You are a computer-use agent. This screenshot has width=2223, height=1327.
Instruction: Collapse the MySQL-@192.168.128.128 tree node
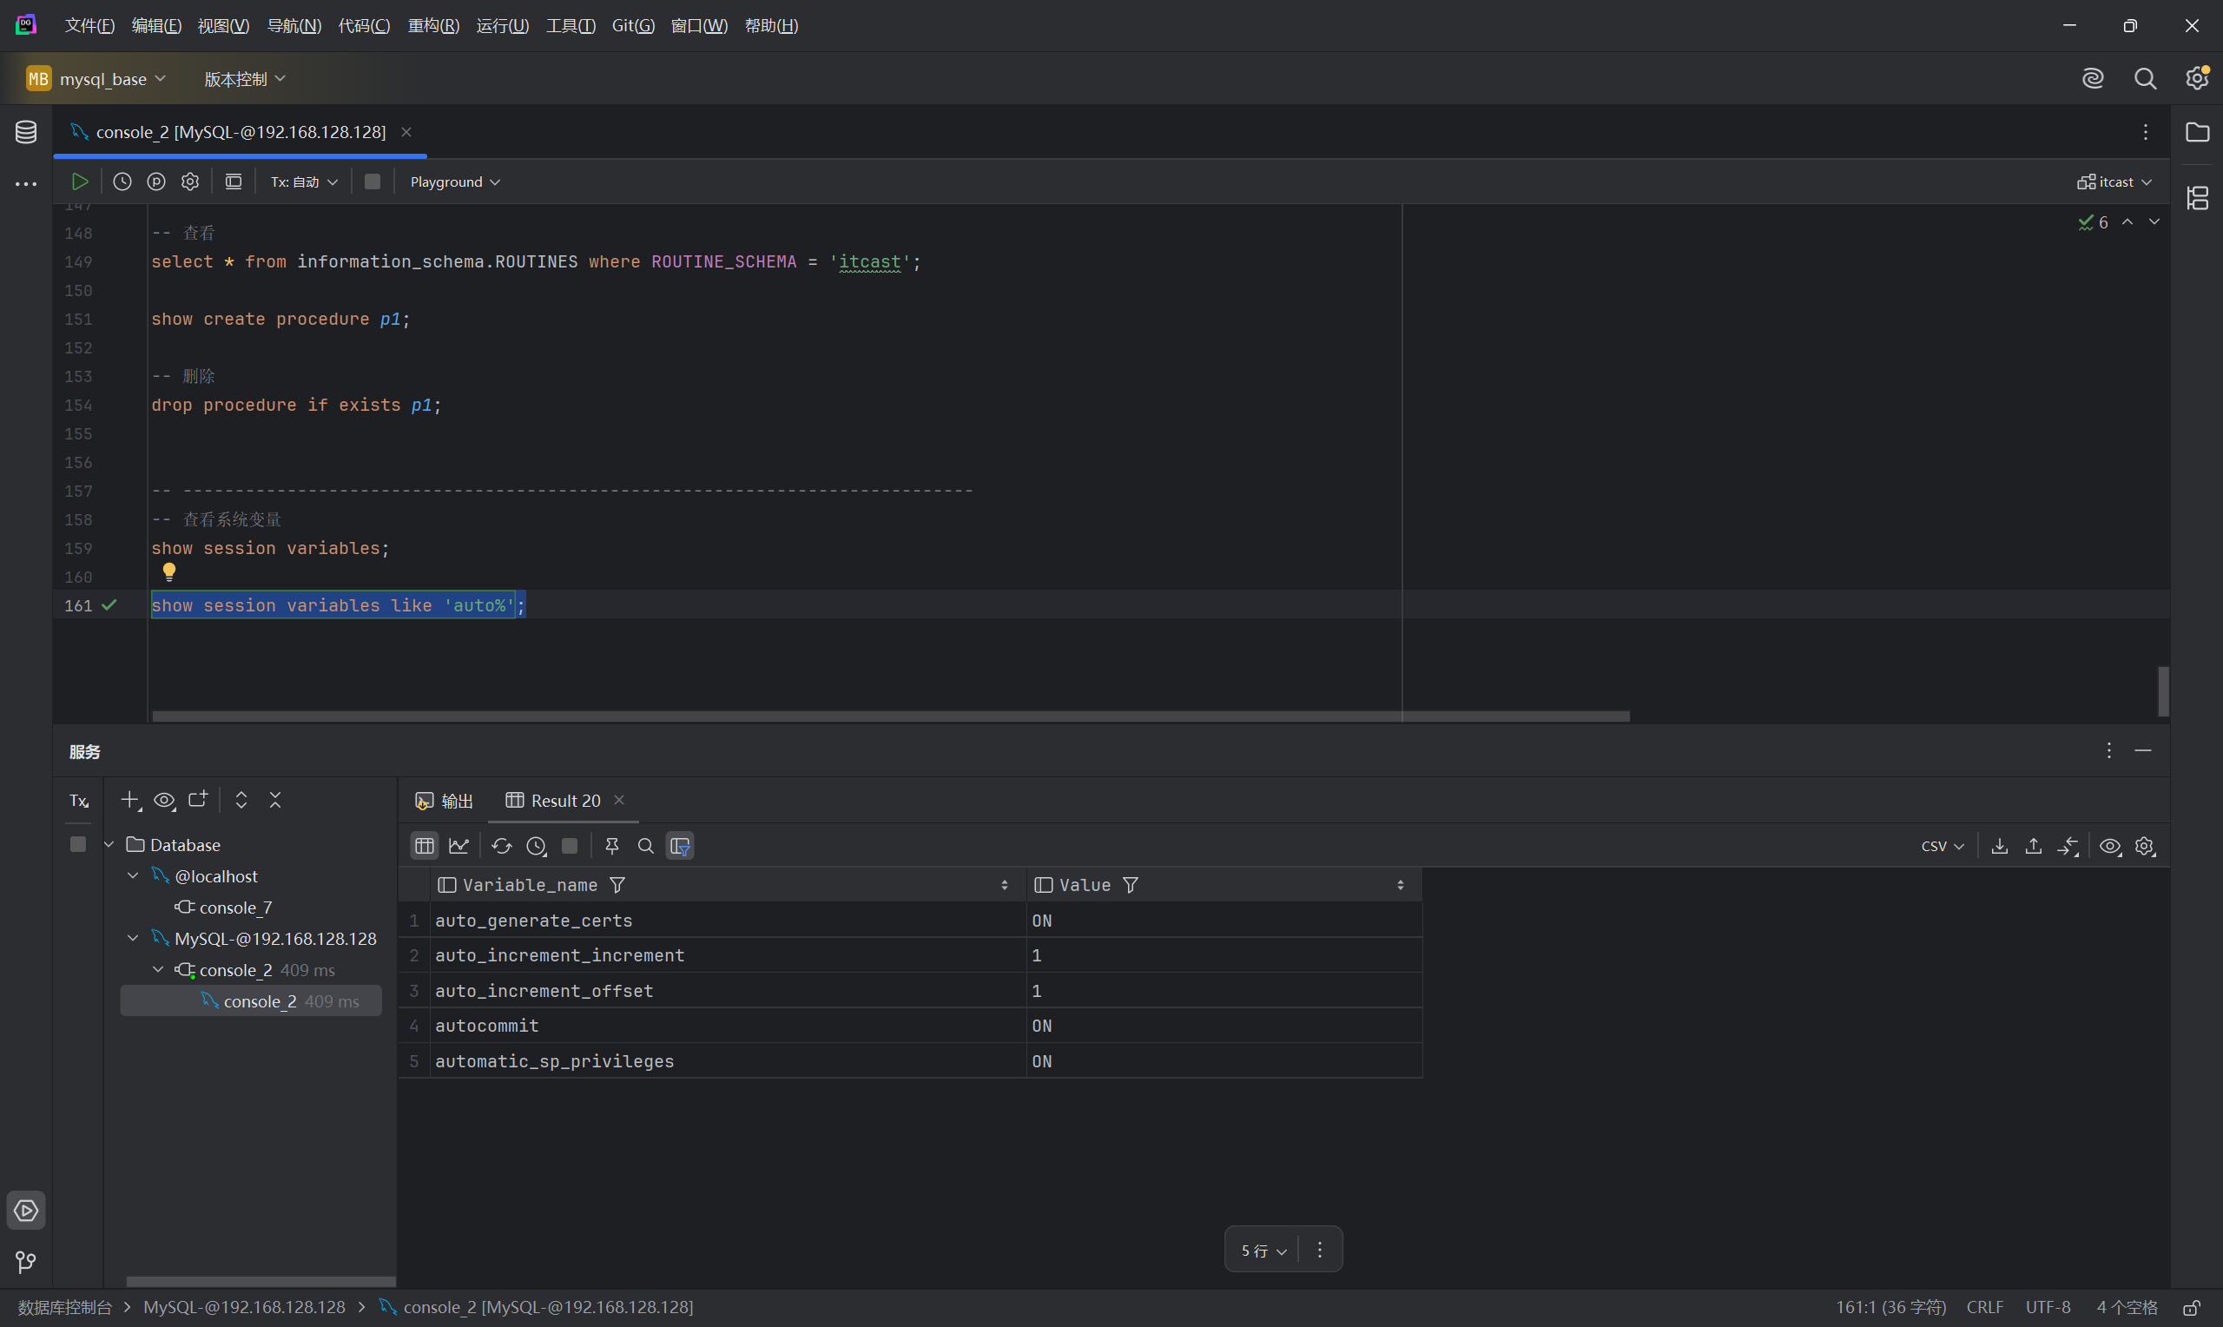pyautogui.click(x=133, y=938)
